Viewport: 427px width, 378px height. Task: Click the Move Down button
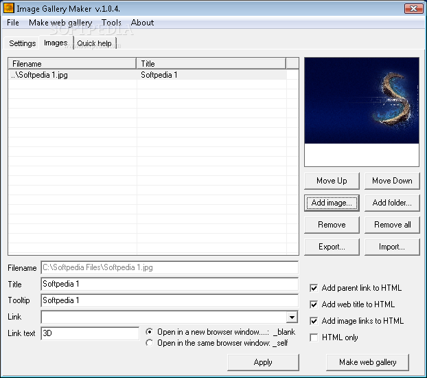pos(392,181)
